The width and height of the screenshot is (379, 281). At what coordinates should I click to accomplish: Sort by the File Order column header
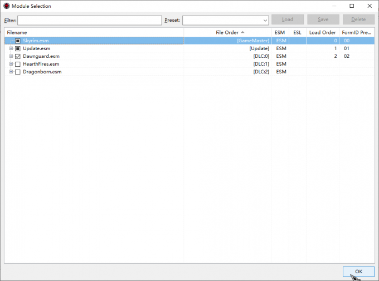[227, 32]
